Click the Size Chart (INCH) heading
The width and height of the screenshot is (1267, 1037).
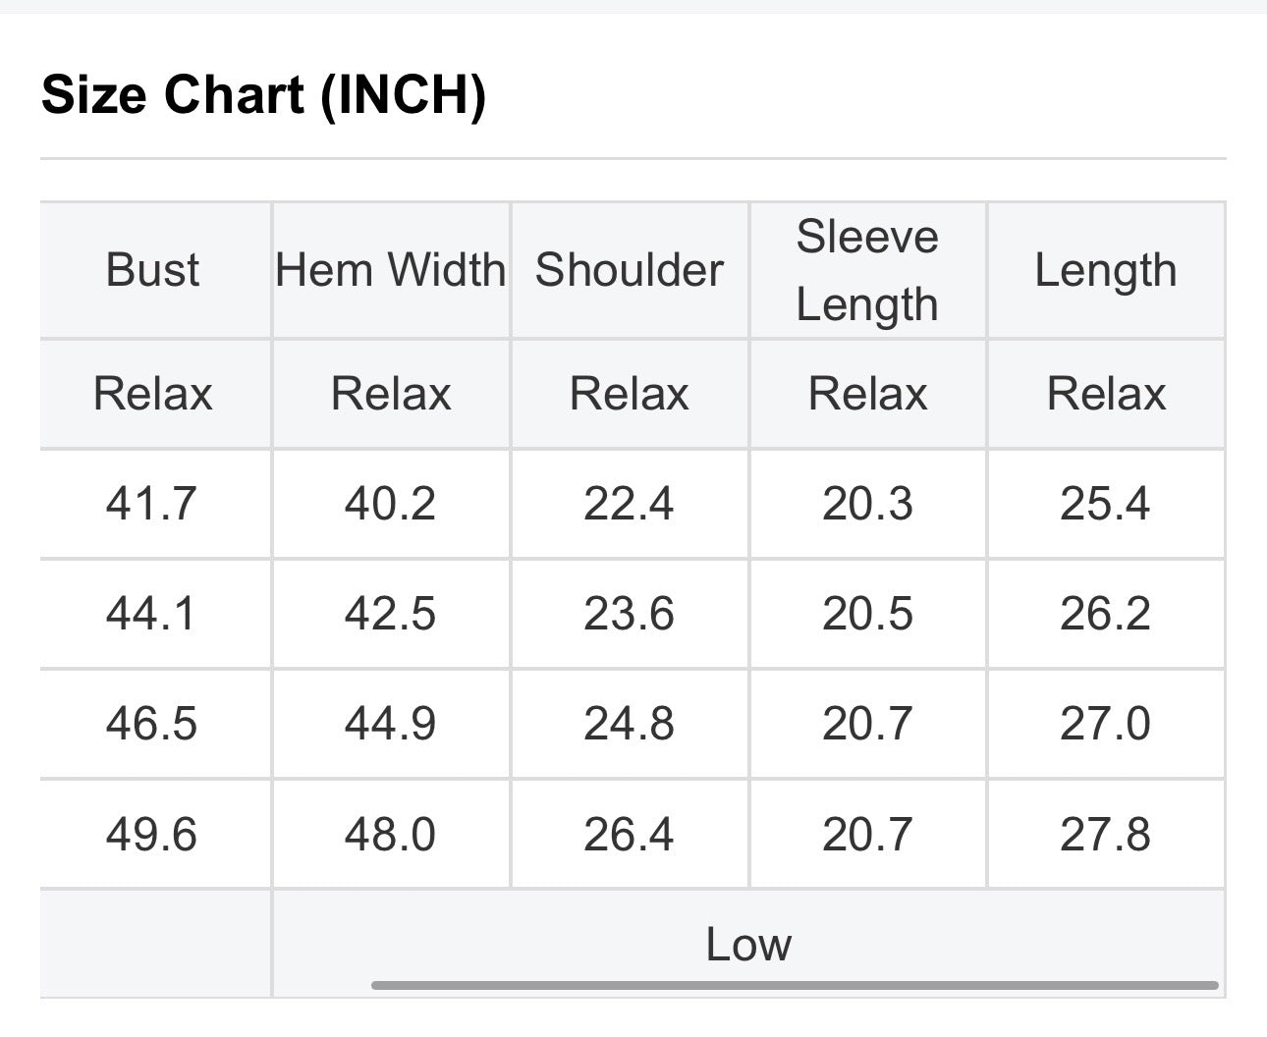click(x=263, y=95)
